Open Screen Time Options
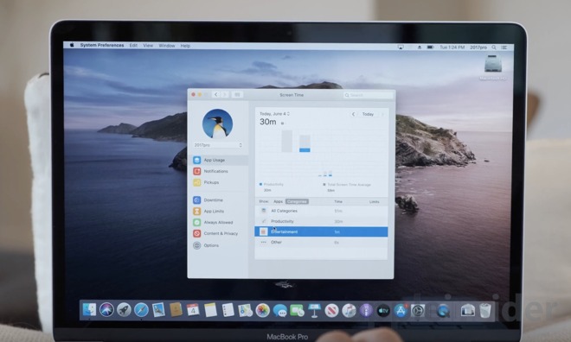Image resolution: width=571 pixels, height=342 pixels. pyautogui.click(x=218, y=245)
